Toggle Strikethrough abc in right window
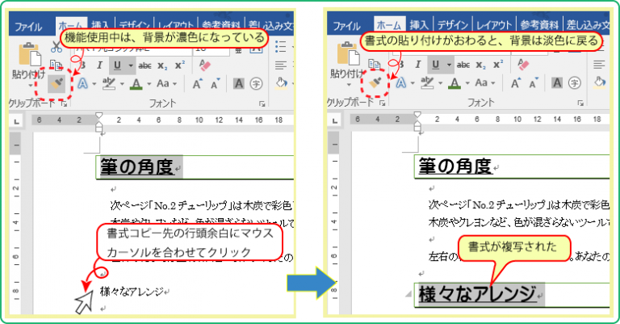 [463, 65]
